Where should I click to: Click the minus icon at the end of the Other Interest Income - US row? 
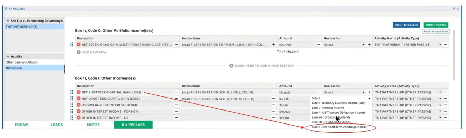(x=445, y=118)
